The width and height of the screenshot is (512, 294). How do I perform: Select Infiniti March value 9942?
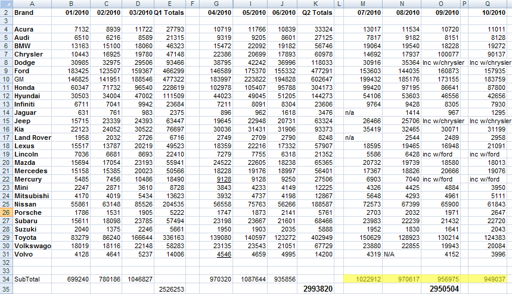tap(138, 104)
